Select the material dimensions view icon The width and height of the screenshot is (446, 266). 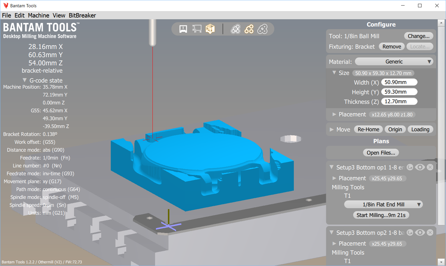point(197,29)
